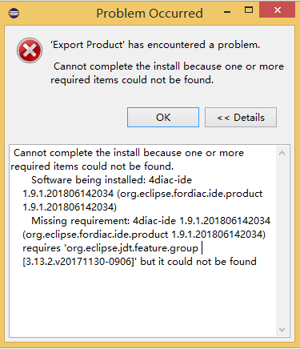This screenshot has width=300, height=349.
Task: Minimize the Problem Occurred dialog
Action: pyautogui.click(x=227, y=12)
